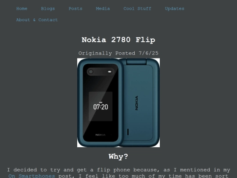The width and height of the screenshot is (237, 178).
Task: Click the paragraph starting 'I decided to try'
Action: click(x=118, y=173)
